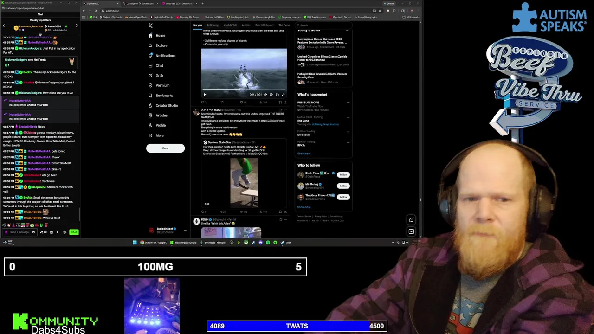
Task: Open Premium in X sidebar
Action: [159, 85]
